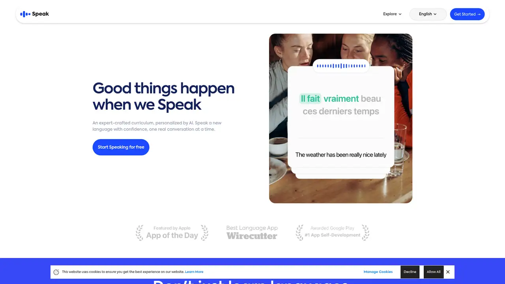Screen dimensions: 505x284
Task: Click the audio waveform pill on the card
Action: pyautogui.click(x=341, y=66)
